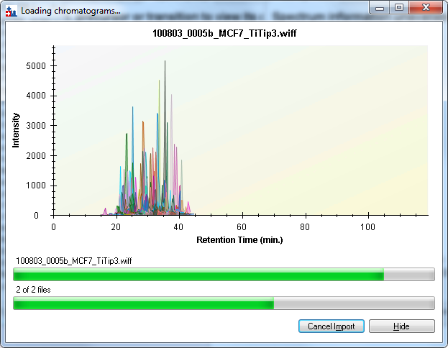Minimize the Loading chromatograms window

pyautogui.click(x=380, y=8)
